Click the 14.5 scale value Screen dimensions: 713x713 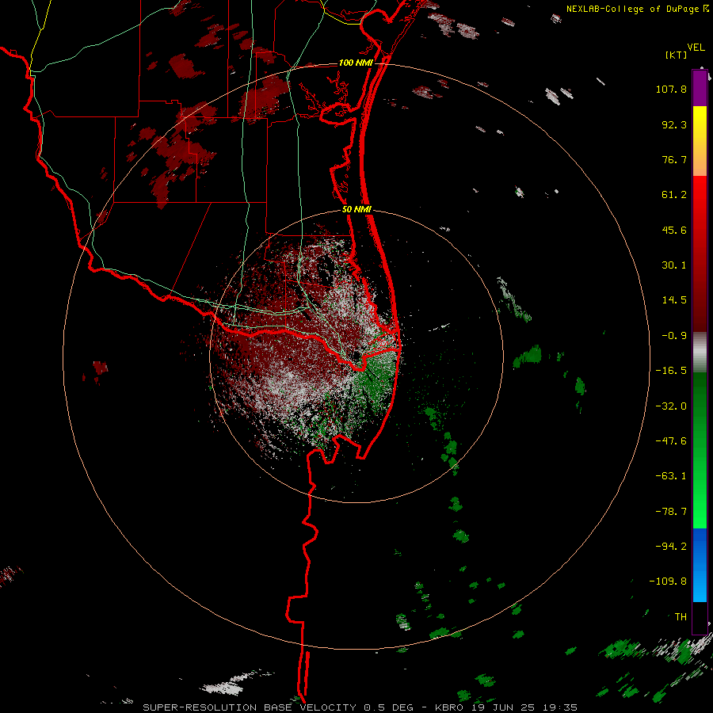(674, 300)
